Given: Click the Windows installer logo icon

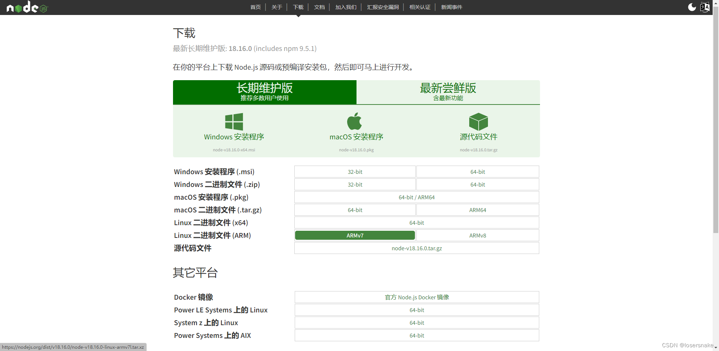Looking at the screenshot, I should (x=234, y=122).
